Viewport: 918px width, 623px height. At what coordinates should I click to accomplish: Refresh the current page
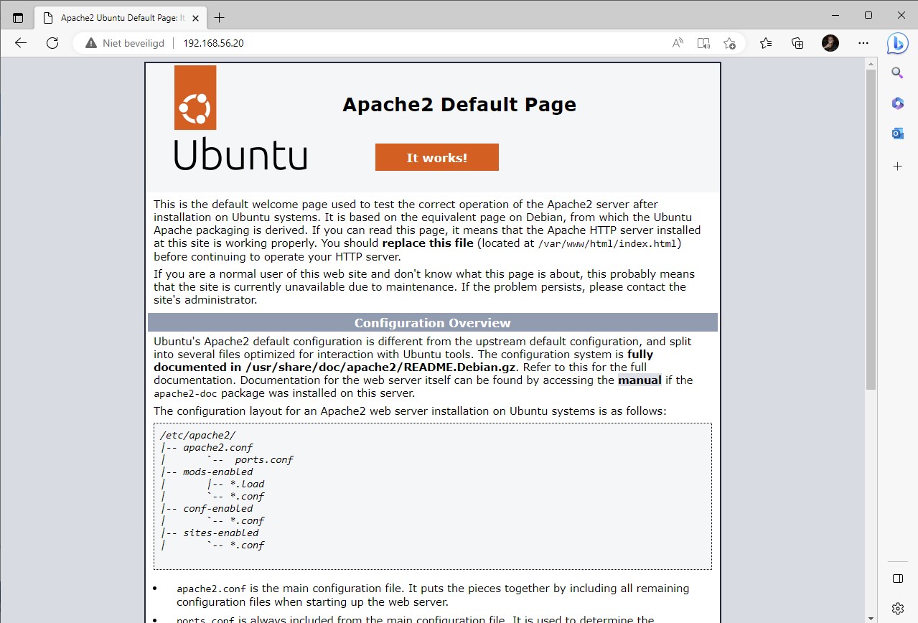point(52,43)
